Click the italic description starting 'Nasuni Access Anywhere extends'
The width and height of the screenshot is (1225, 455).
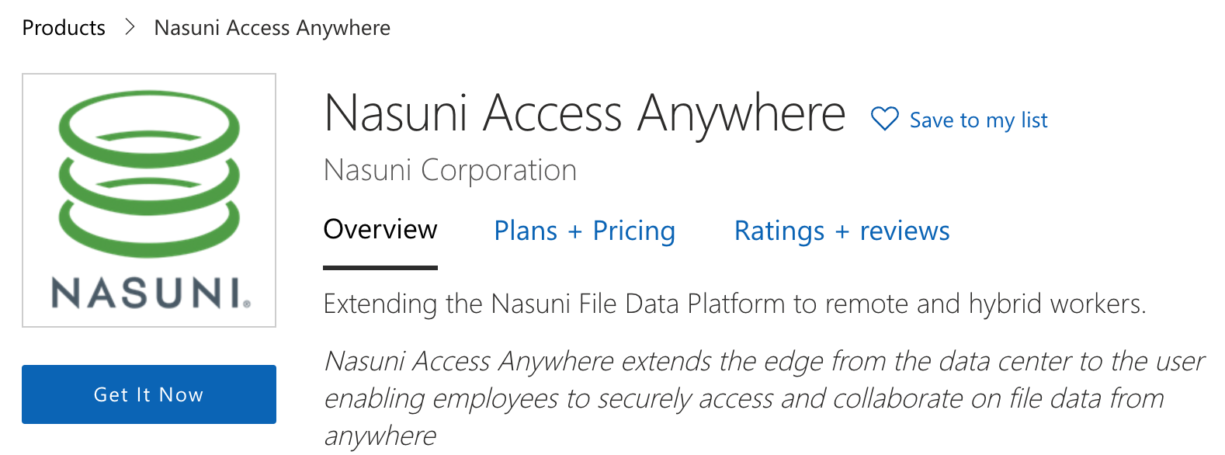pyautogui.click(x=764, y=380)
